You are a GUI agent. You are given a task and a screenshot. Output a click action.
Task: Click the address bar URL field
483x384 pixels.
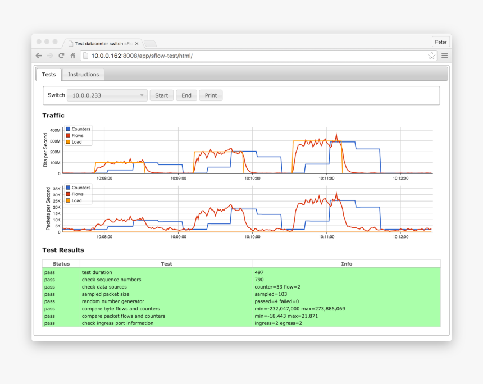pos(253,56)
